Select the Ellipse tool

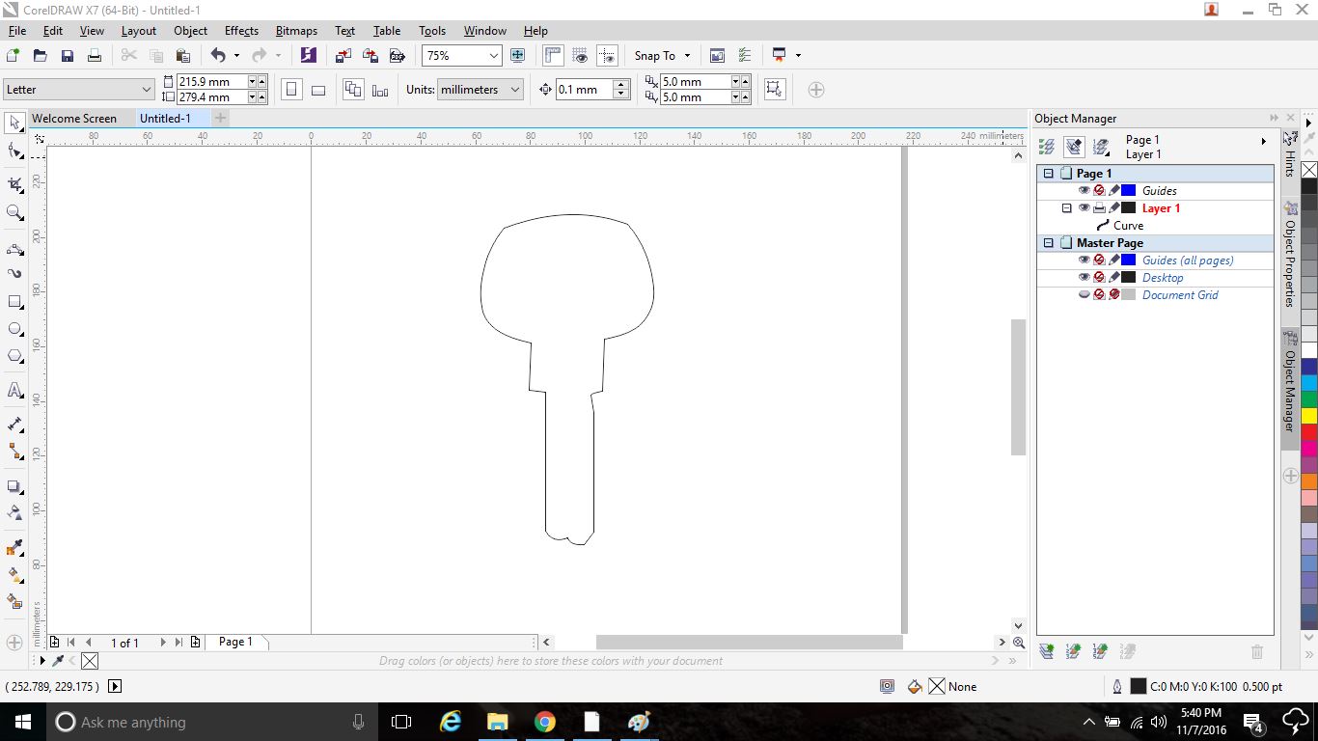pyautogui.click(x=14, y=329)
